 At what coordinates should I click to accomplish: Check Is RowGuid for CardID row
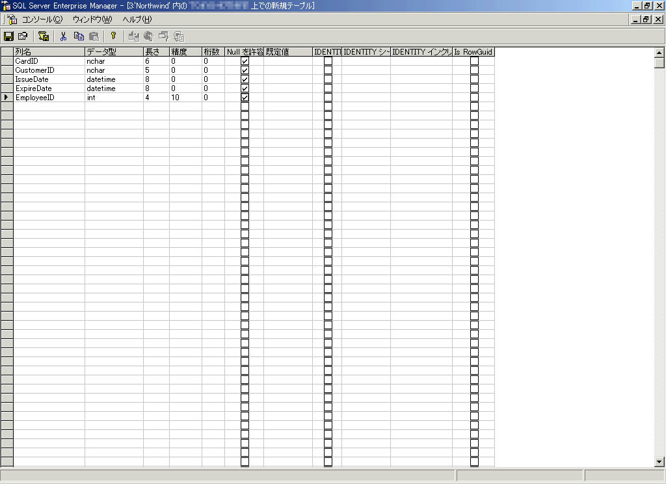tap(474, 61)
